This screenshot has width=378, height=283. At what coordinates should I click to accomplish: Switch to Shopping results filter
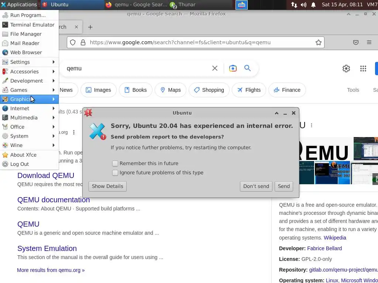pyautogui.click(x=209, y=90)
